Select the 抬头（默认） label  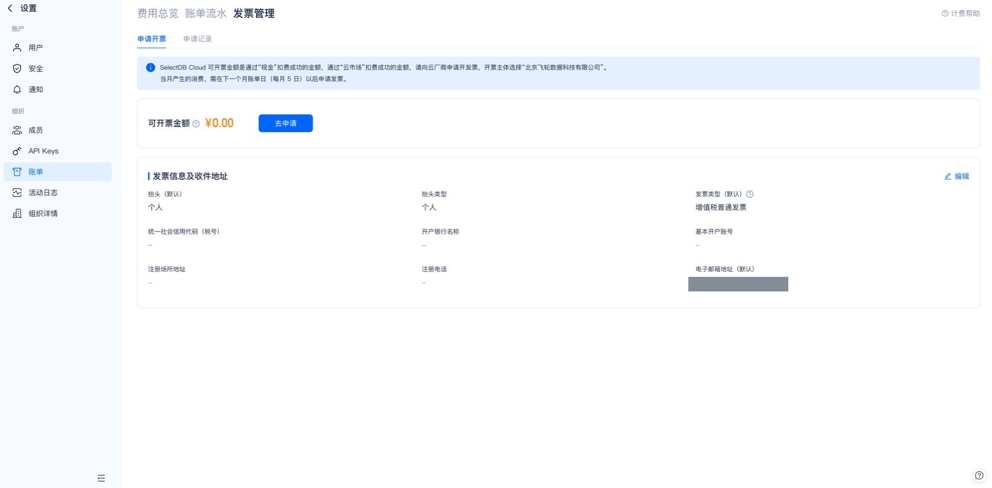pos(164,195)
